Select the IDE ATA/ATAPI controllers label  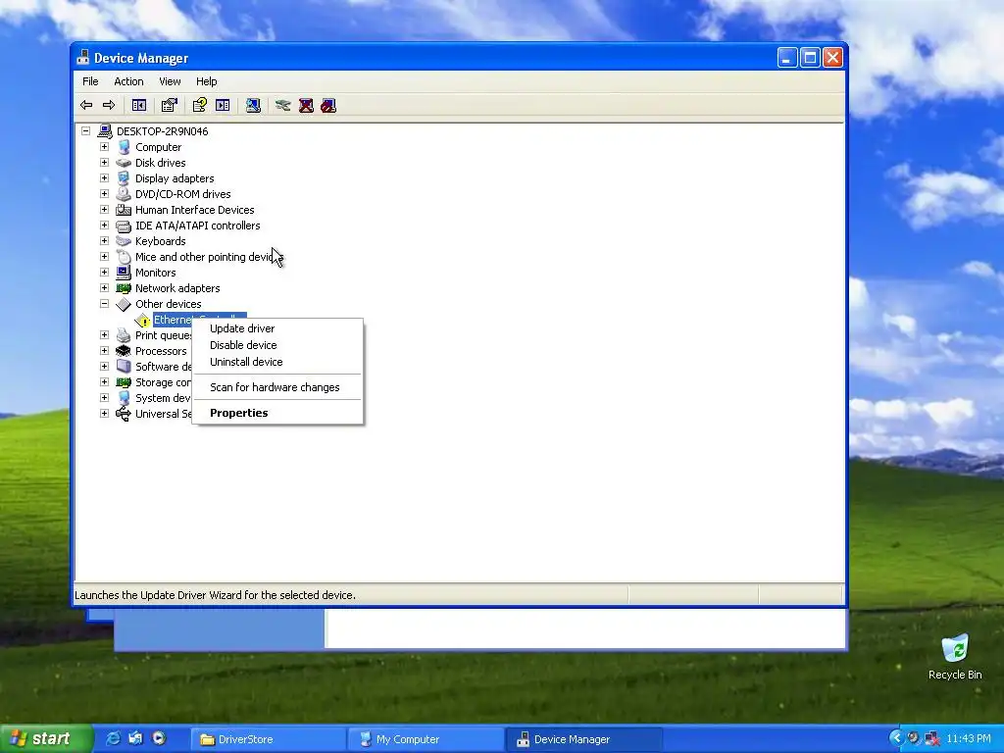[197, 226]
